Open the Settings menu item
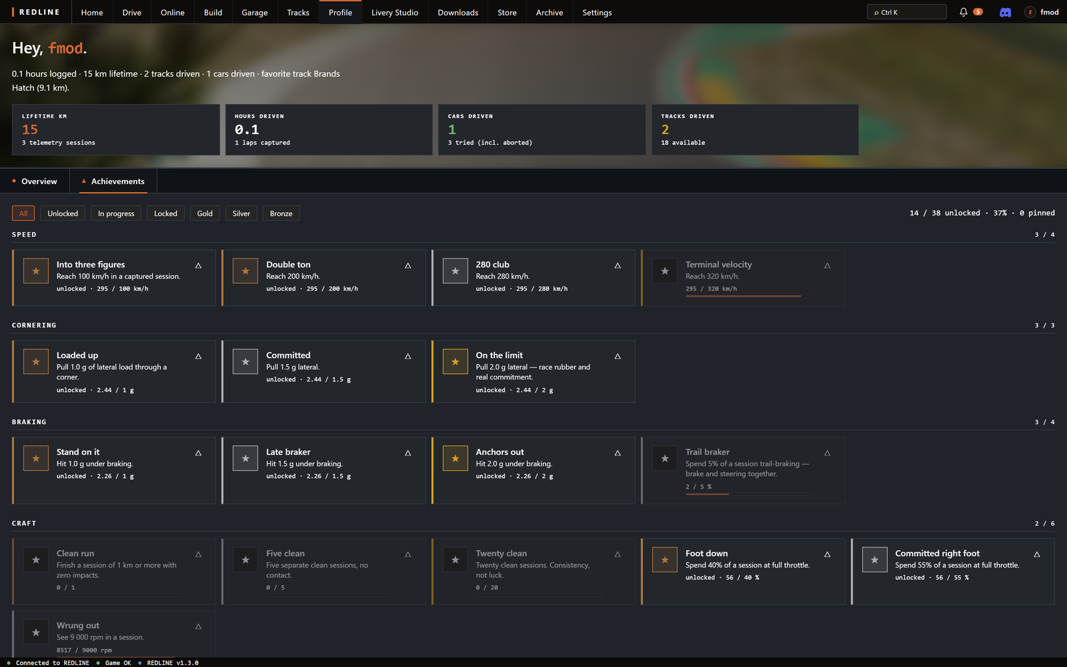Viewport: 1067px width, 667px height. coord(597,12)
